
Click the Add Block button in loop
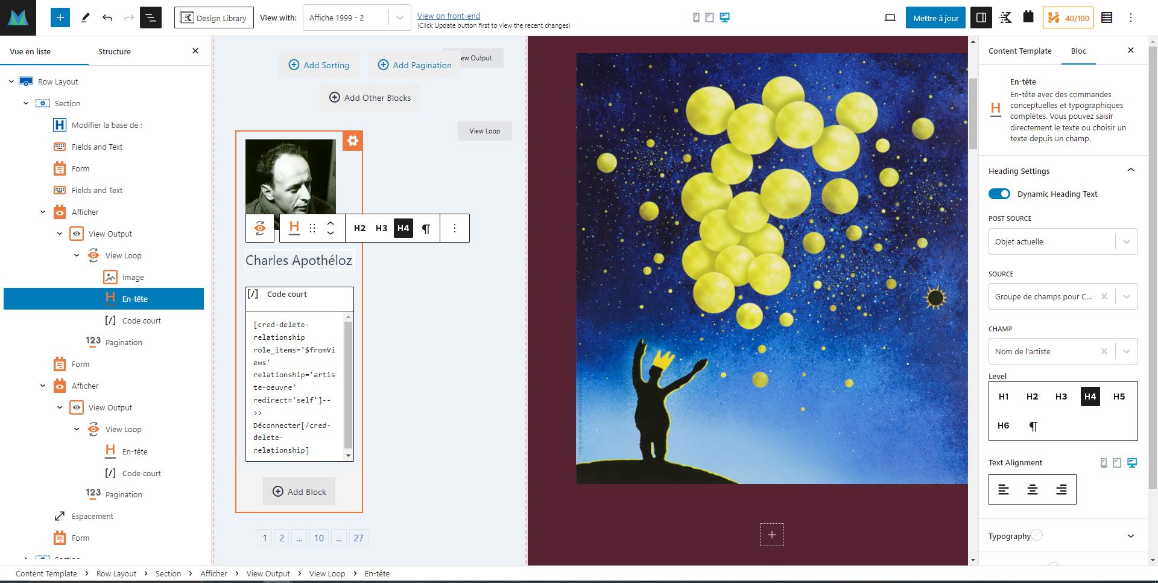pyautogui.click(x=299, y=491)
